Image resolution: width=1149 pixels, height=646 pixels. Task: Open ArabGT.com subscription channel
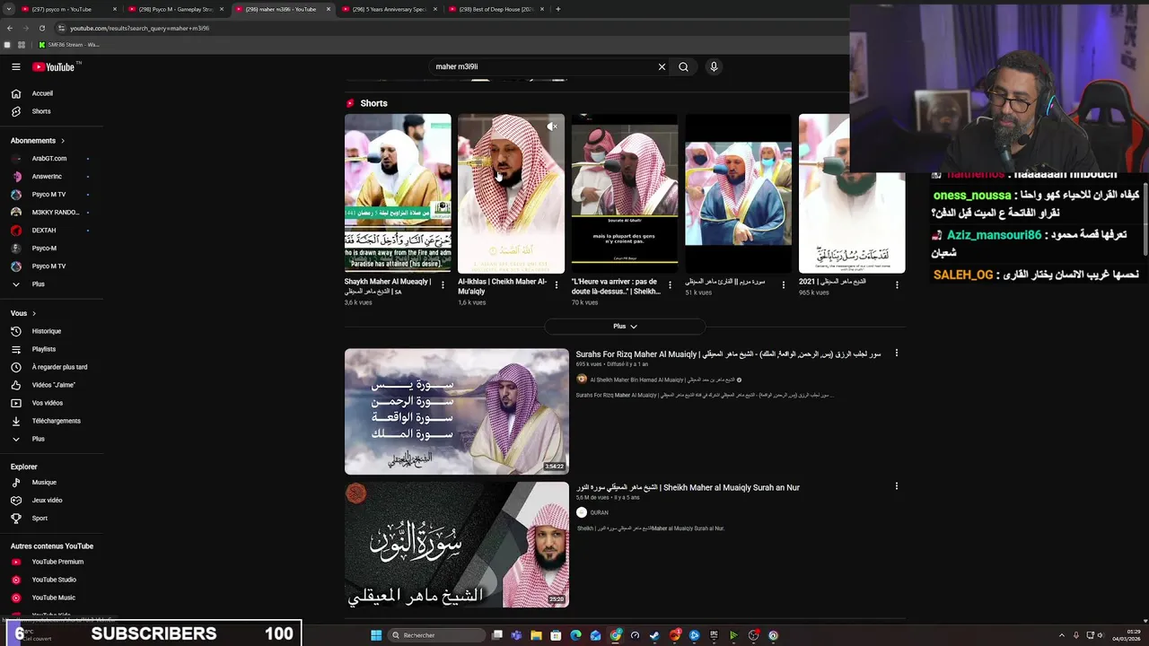[x=51, y=159]
